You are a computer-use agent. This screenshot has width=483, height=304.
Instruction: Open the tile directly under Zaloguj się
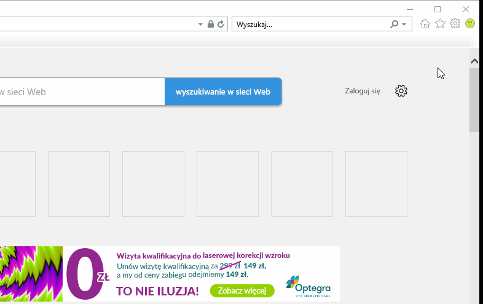tap(377, 184)
